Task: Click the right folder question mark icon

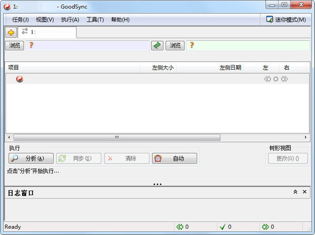Action: [192, 45]
